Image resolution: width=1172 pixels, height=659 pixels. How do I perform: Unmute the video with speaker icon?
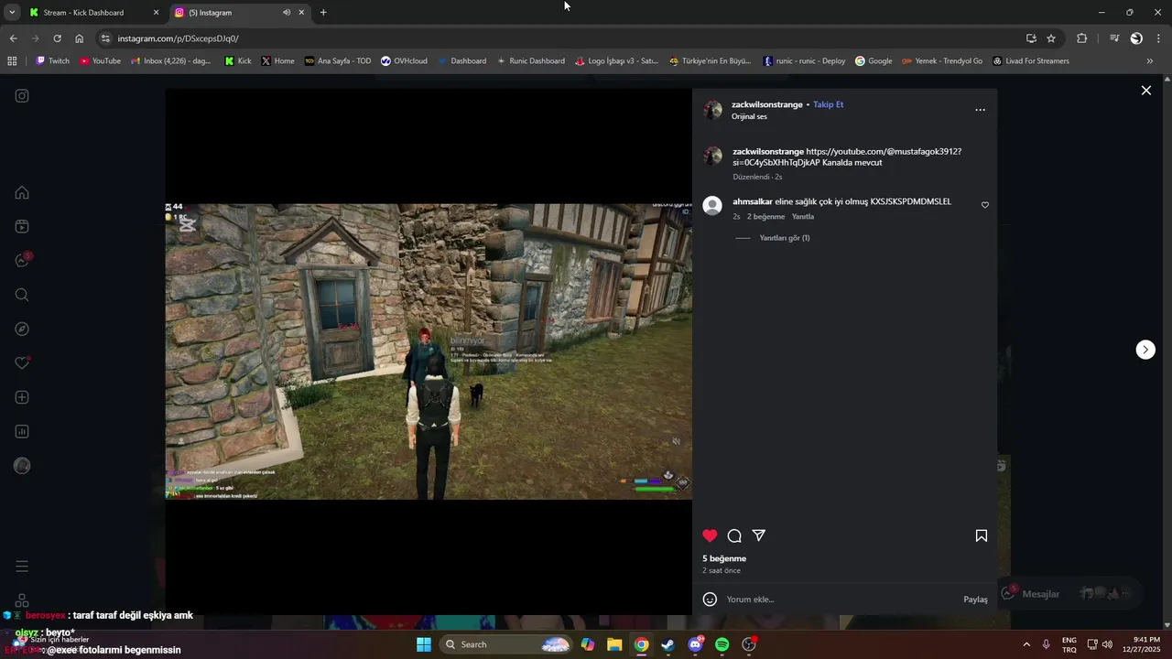click(x=677, y=441)
